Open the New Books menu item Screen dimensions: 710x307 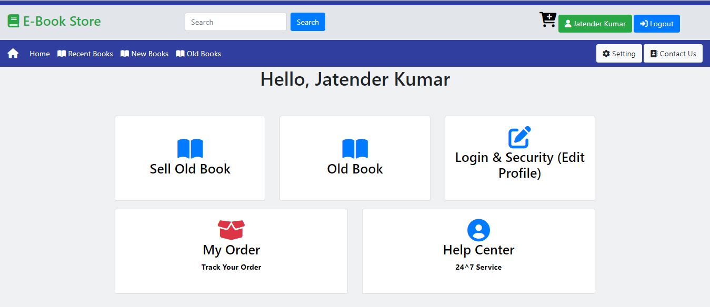pyautogui.click(x=144, y=53)
